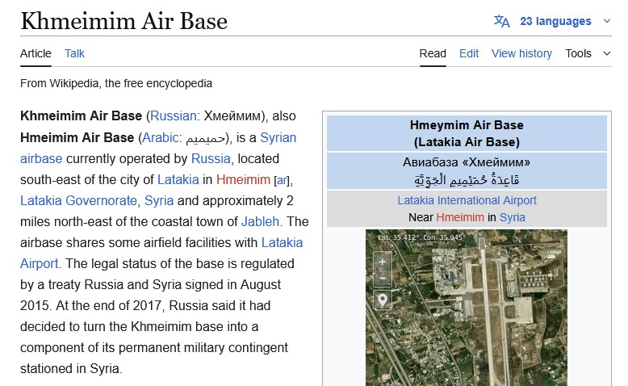Open the red Hmeimim link in the paragraph
This screenshot has width=628, height=386.
click(x=243, y=179)
